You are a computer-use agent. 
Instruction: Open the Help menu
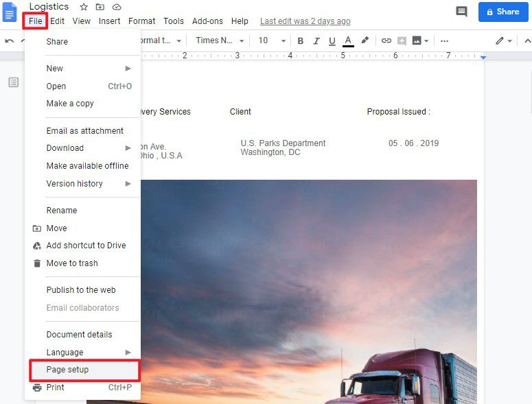click(x=240, y=21)
